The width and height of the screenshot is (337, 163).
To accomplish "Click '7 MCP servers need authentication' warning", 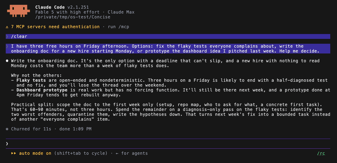I will (55, 27).
